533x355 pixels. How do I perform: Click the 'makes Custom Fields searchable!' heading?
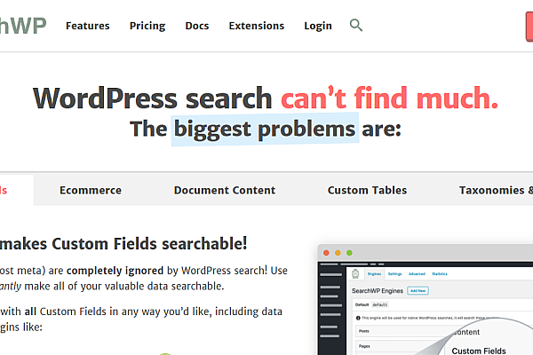pyautogui.click(x=123, y=244)
